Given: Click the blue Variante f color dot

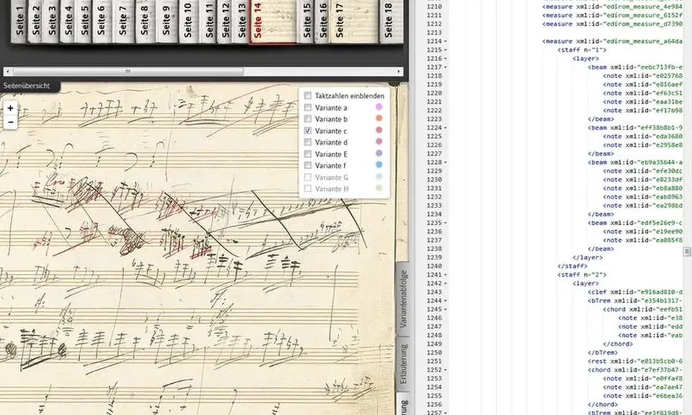Looking at the screenshot, I should (379, 165).
